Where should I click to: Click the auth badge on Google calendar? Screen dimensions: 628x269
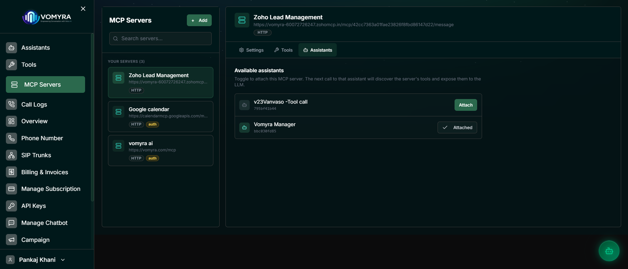pyautogui.click(x=153, y=125)
